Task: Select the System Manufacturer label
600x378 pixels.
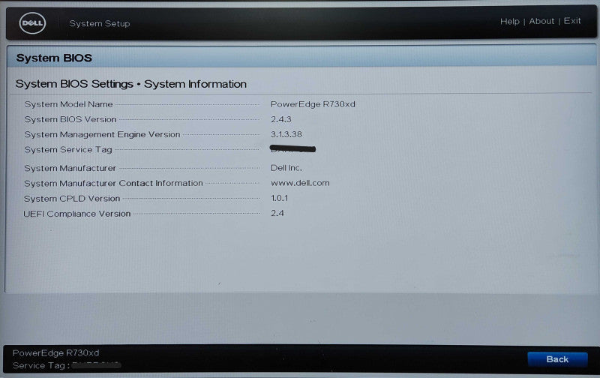Action: (x=70, y=168)
